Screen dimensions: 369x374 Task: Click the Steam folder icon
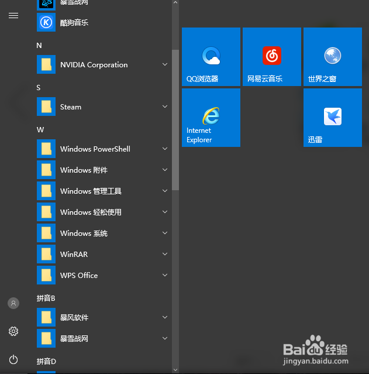click(46, 107)
